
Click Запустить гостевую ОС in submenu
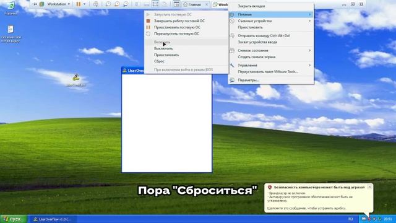pyautogui.click(x=173, y=14)
